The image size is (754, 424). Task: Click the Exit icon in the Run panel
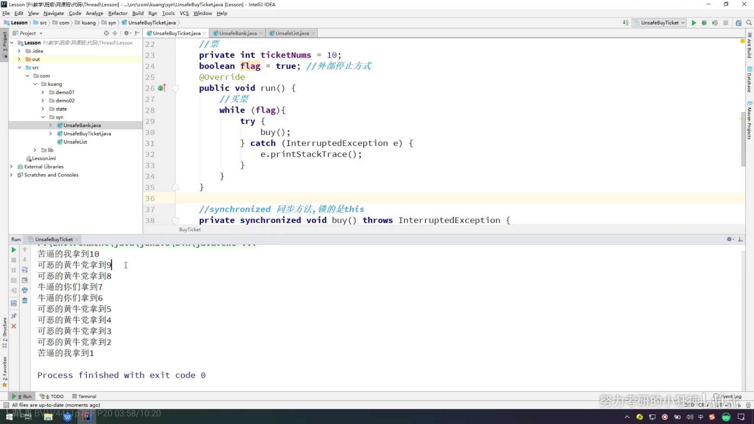click(x=14, y=291)
